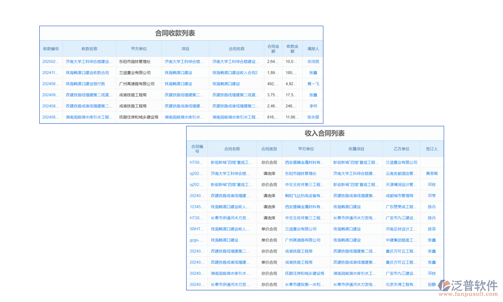503x302 pixels.
Task: Expand 请选择 contract type for 朝阳飞达机电设备 row
Action: click(x=269, y=195)
